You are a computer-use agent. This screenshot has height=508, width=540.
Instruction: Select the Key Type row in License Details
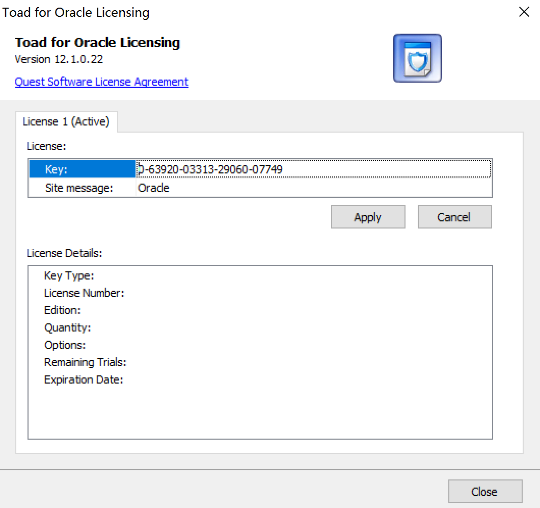coord(69,276)
